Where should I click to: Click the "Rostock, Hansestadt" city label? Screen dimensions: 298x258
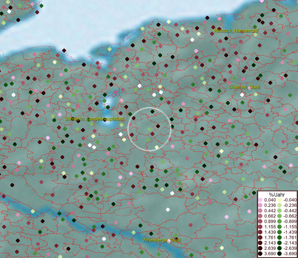(x=236, y=31)
